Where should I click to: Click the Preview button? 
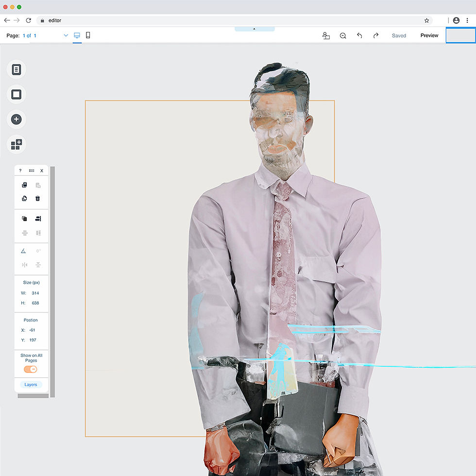[429, 35]
